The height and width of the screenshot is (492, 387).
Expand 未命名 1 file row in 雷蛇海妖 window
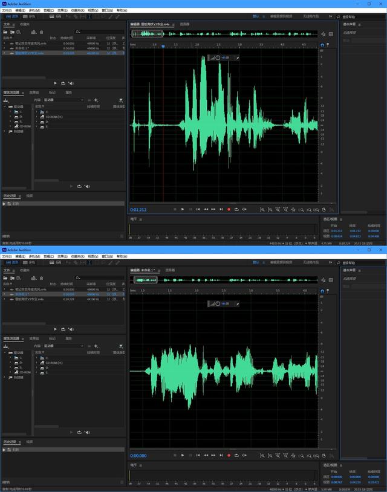[4, 48]
